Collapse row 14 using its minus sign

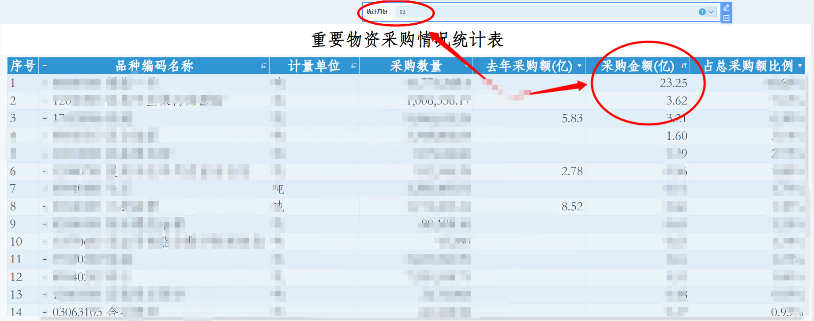pos(45,313)
